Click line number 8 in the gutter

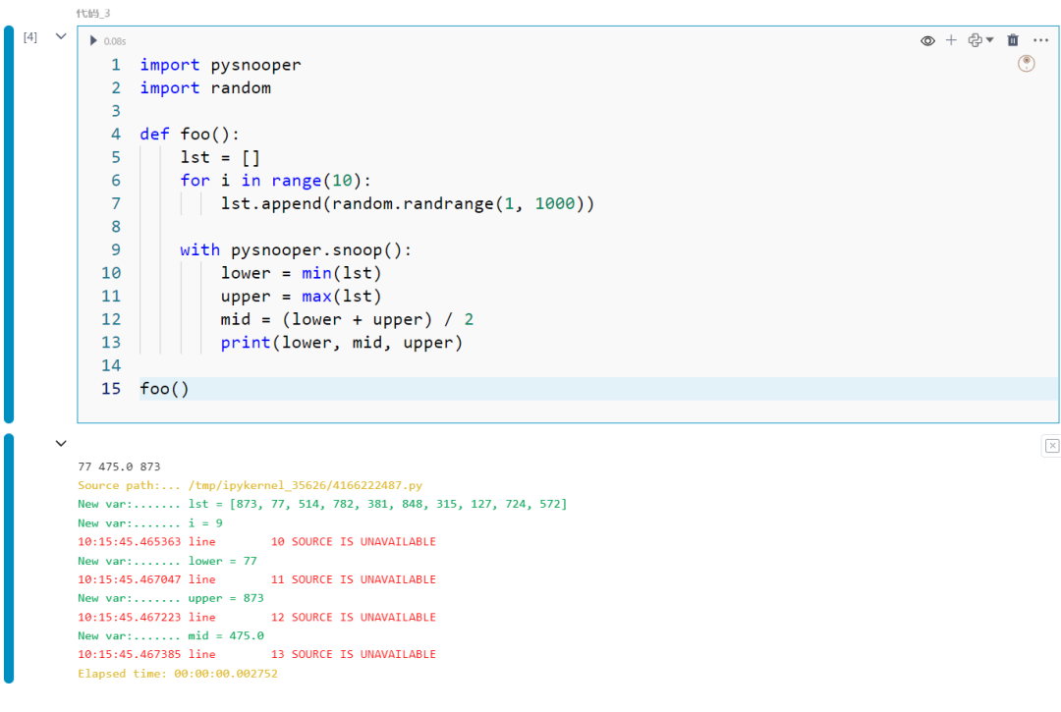click(116, 227)
